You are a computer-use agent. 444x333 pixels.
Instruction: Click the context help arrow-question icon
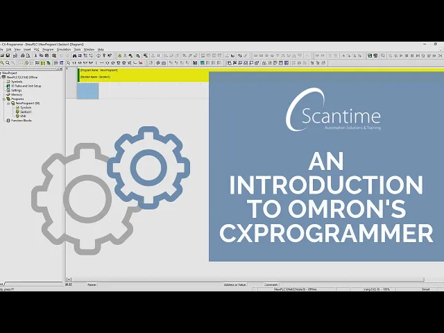coord(110,55)
